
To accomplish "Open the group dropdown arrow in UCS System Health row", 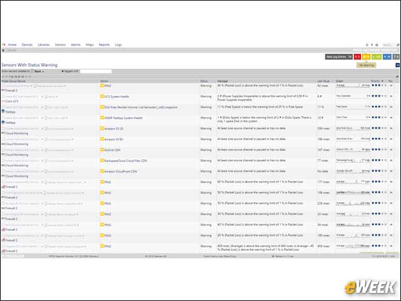I will (57, 97).
